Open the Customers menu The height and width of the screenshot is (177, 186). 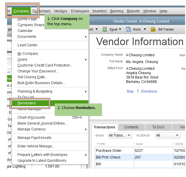pyautogui.click(x=42, y=11)
